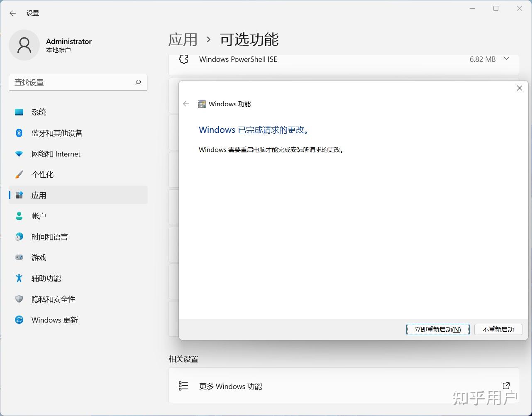Open Administrator account profile picture
The height and width of the screenshot is (416, 532).
coord(24,45)
